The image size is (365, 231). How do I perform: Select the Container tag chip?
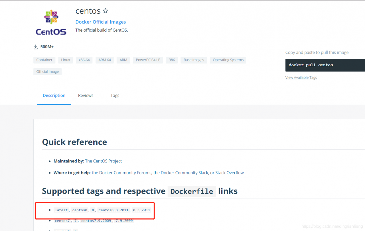(44, 60)
